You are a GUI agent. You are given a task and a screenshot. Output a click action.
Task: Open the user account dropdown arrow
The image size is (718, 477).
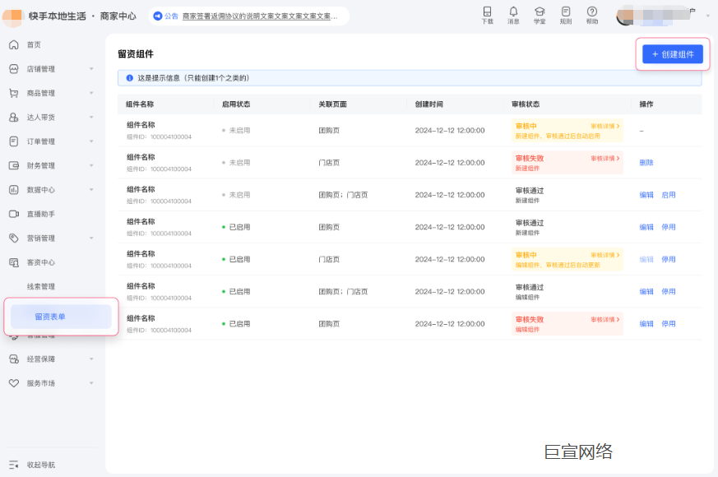[x=706, y=15]
